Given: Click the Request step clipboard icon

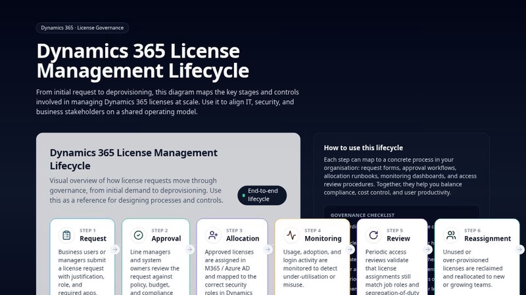Looking at the screenshot, I should click(66, 235).
